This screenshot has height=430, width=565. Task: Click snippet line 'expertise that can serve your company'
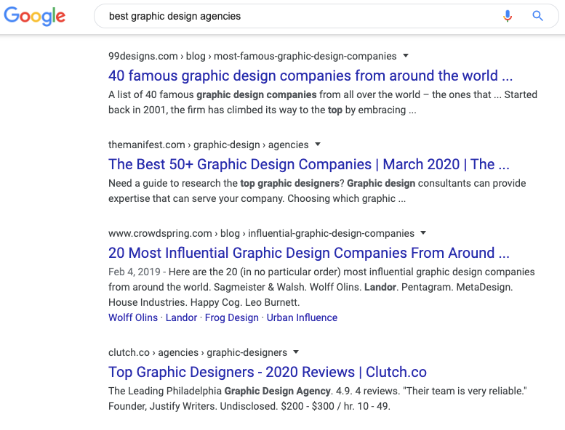tap(196, 198)
